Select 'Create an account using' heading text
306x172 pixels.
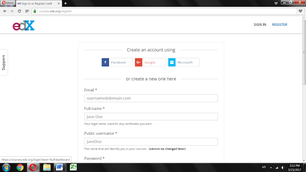click(151, 50)
